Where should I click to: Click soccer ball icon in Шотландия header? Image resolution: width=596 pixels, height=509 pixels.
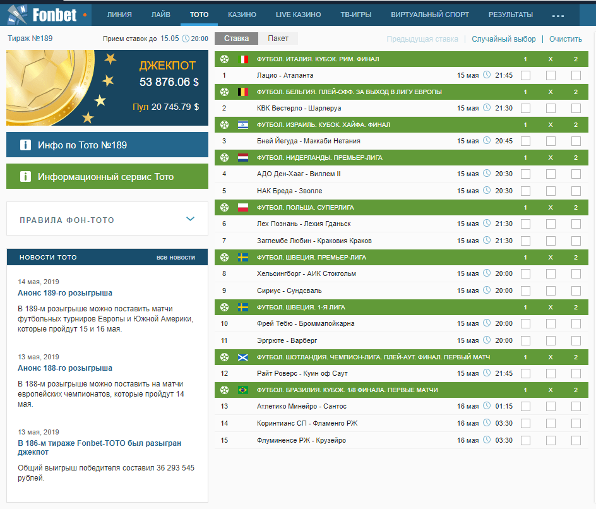tap(225, 357)
